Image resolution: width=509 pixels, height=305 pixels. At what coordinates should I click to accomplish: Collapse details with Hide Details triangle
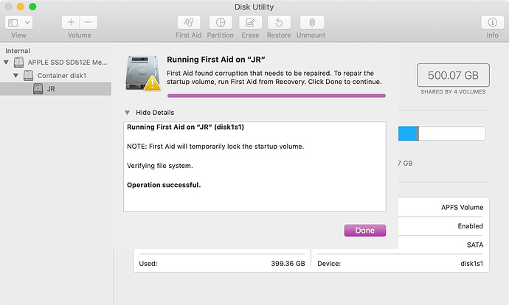pos(127,113)
